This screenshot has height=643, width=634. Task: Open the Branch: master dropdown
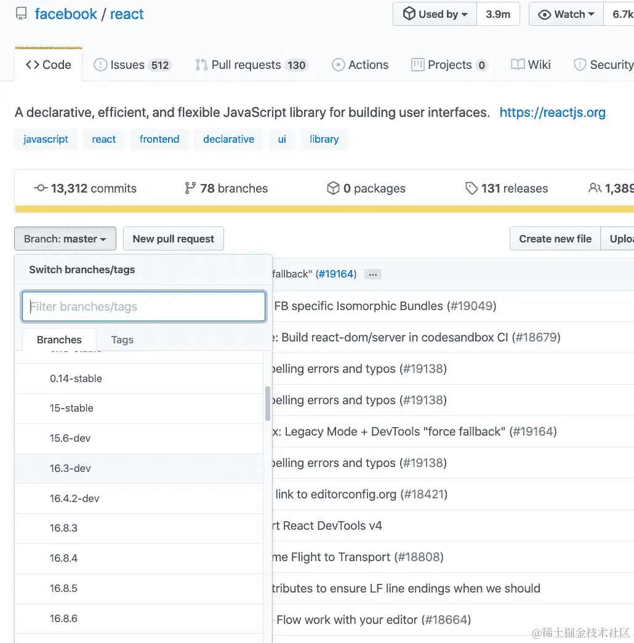pyautogui.click(x=65, y=239)
